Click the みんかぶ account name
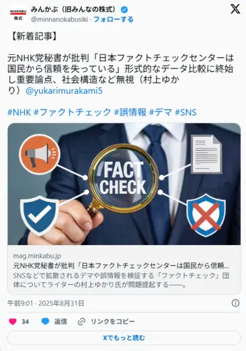 click(74, 10)
